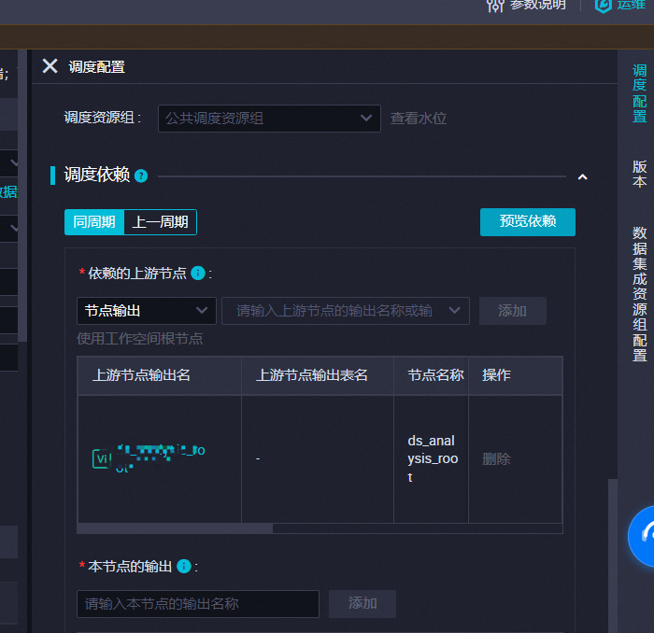Image resolution: width=654 pixels, height=633 pixels.
Task: Click the ds_analysis_root node name cell
Action: pyautogui.click(x=433, y=458)
